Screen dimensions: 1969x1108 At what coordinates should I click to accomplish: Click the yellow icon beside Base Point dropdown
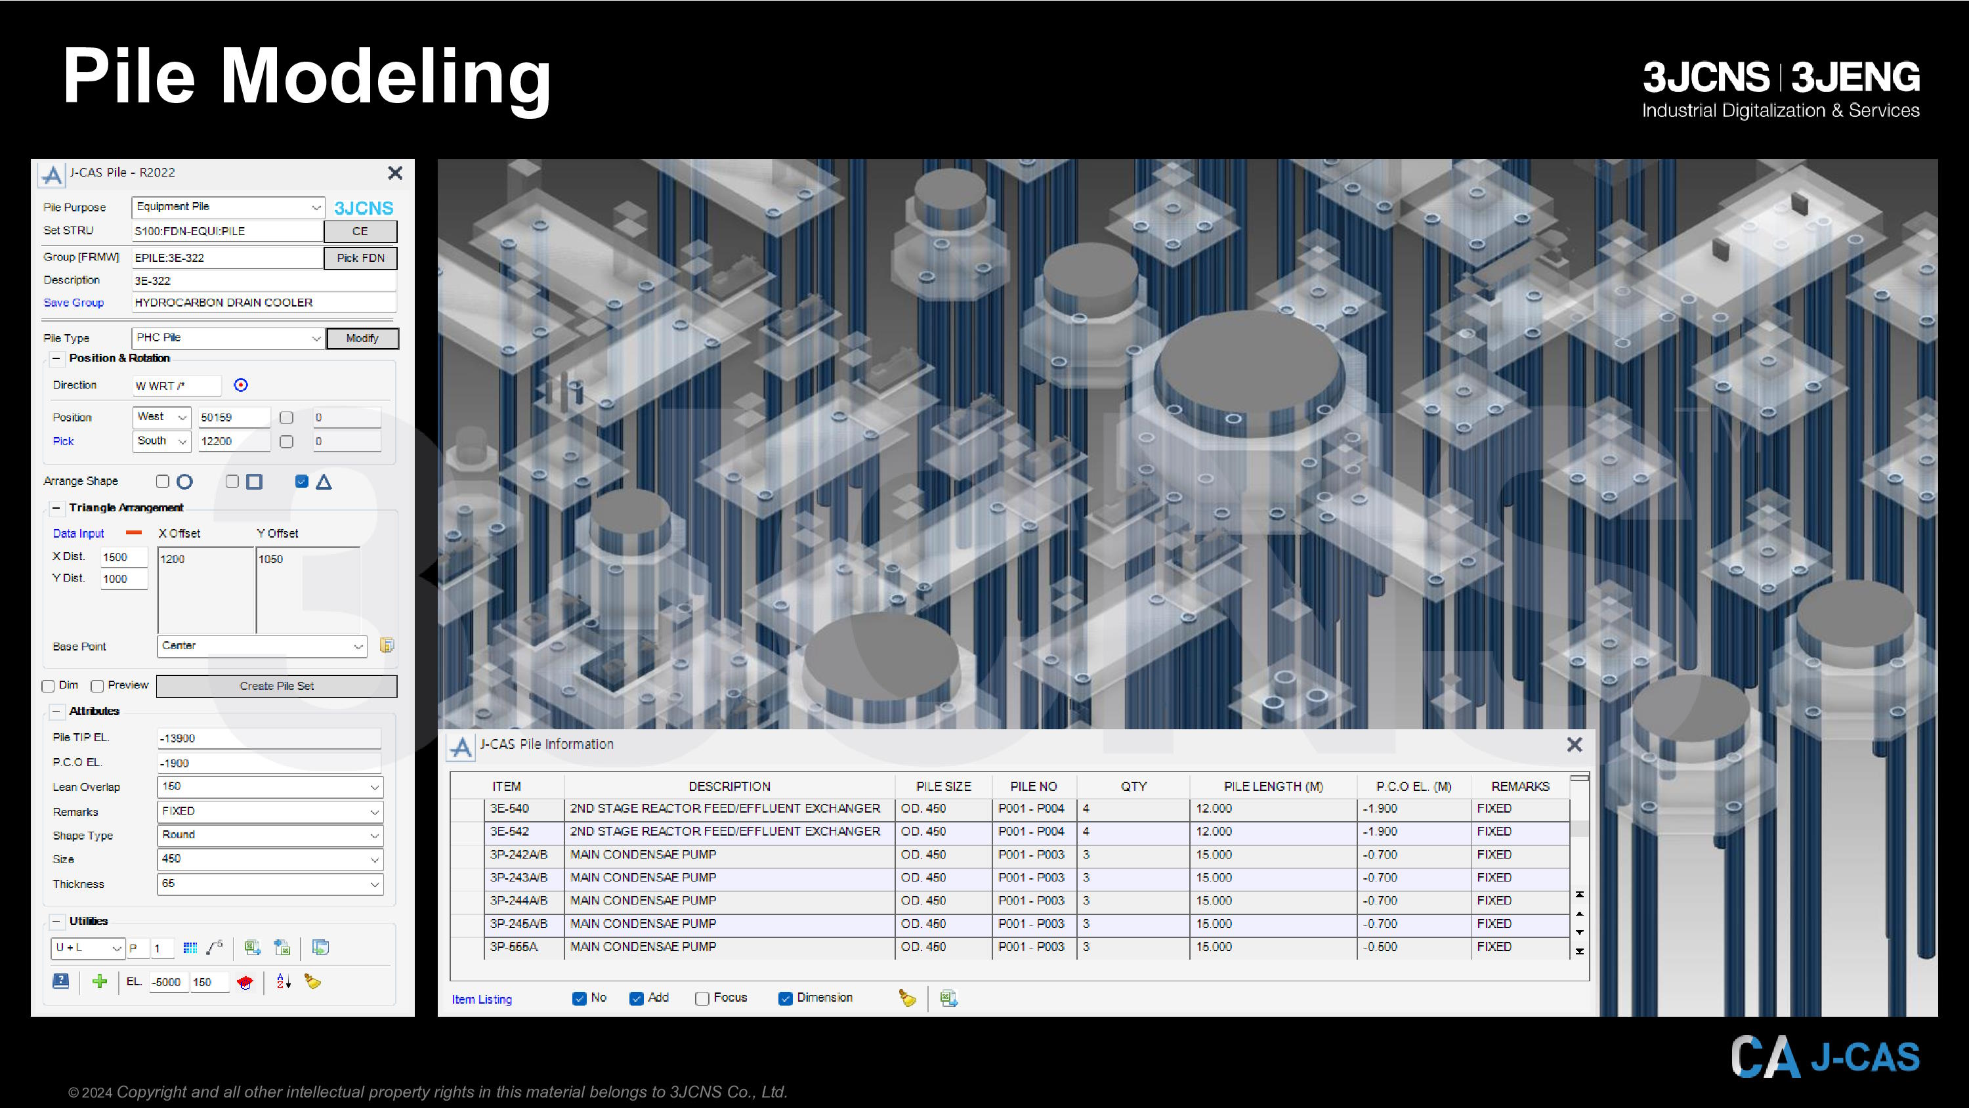(387, 645)
